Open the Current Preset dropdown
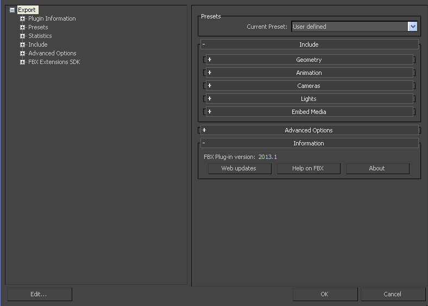The width and height of the screenshot is (428, 306). click(412, 27)
